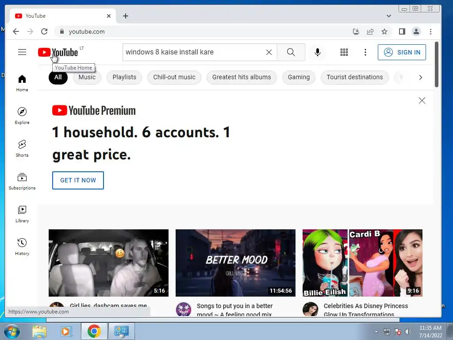The width and height of the screenshot is (453, 340).
Task: Click the YouTube Home logo
Action: 58,52
